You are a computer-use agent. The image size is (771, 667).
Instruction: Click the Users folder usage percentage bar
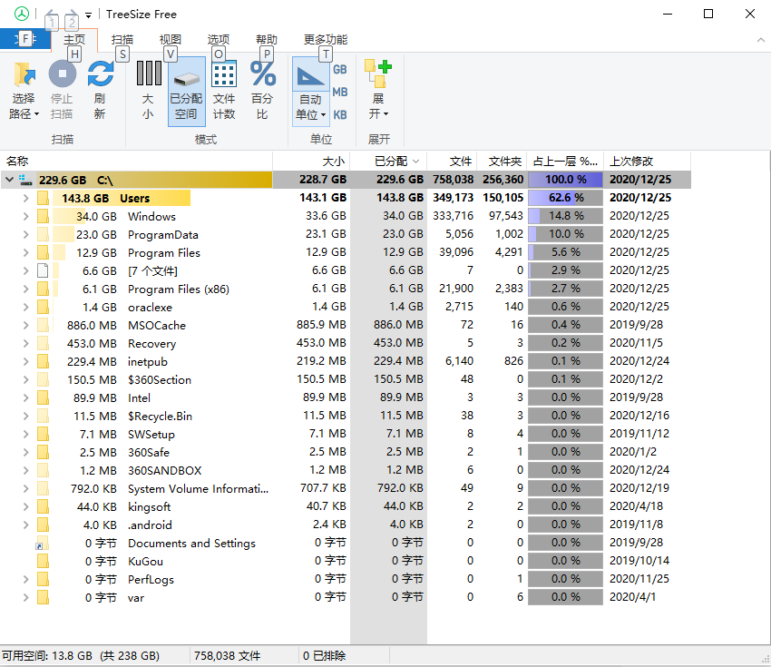point(565,198)
